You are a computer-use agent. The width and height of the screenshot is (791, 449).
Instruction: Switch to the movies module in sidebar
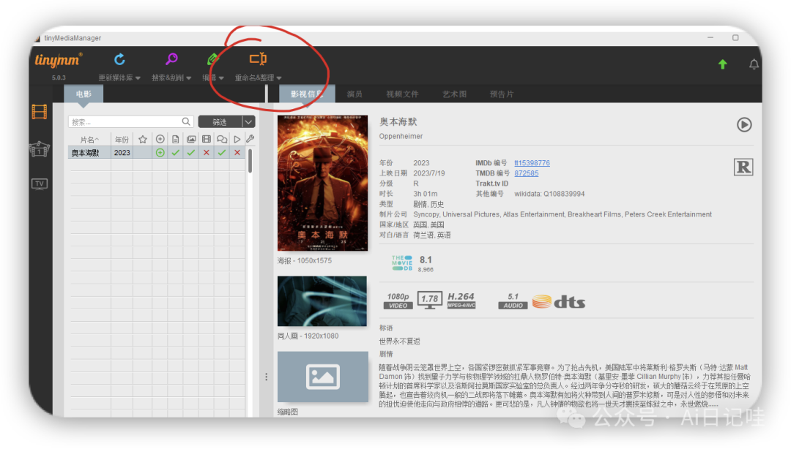tap(40, 112)
